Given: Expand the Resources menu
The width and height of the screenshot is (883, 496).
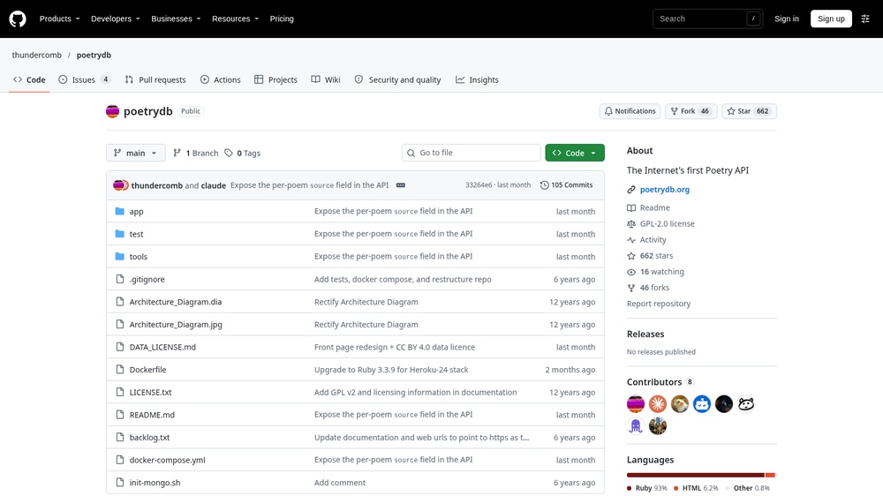Looking at the screenshot, I should tap(235, 19).
